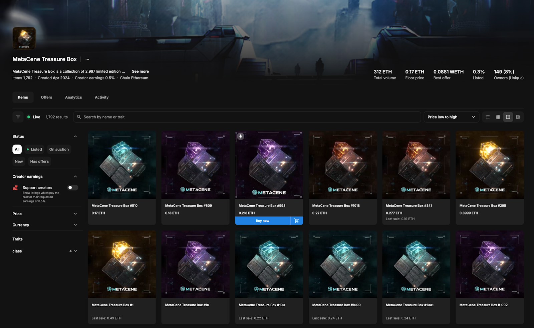
Task: Open the Offers tab
Action: (46, 97)
